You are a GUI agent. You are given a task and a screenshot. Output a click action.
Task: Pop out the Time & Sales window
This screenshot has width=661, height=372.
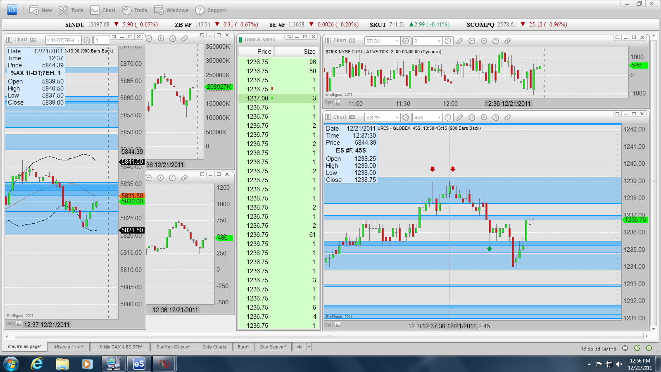tap(289, 36)
